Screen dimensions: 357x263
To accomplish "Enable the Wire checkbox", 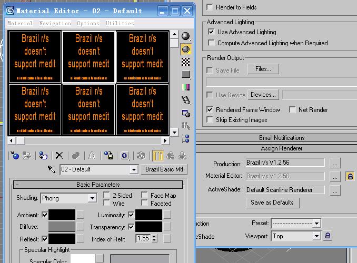I will click(106, 203).
